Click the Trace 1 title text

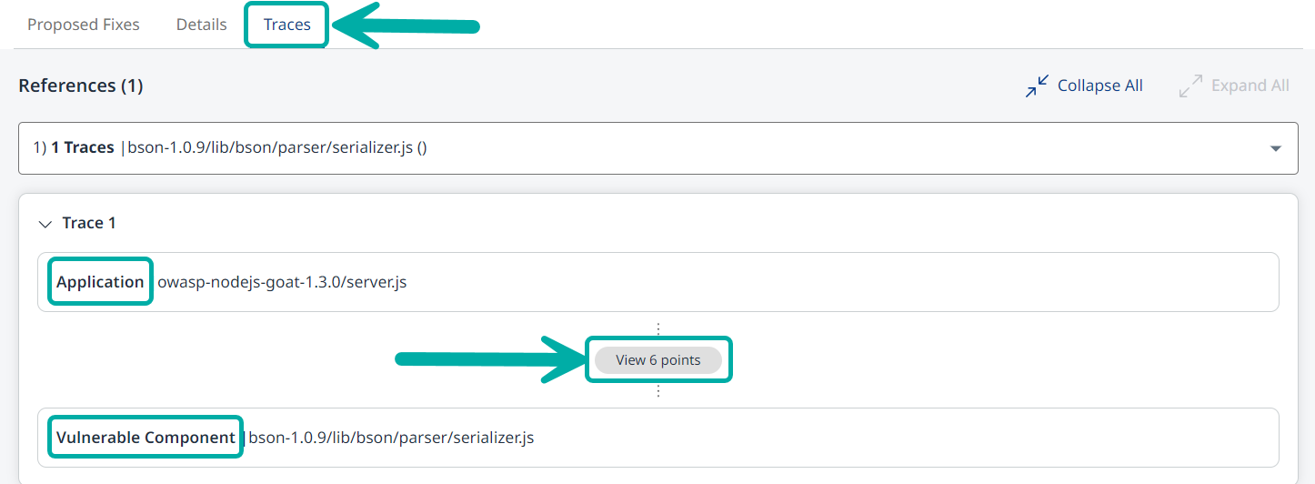[x=89, y=223]
